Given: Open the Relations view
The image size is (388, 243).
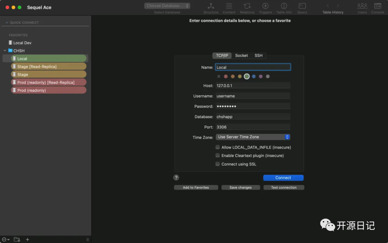Looking at the screenshot, I should click(x=247, y=8).
